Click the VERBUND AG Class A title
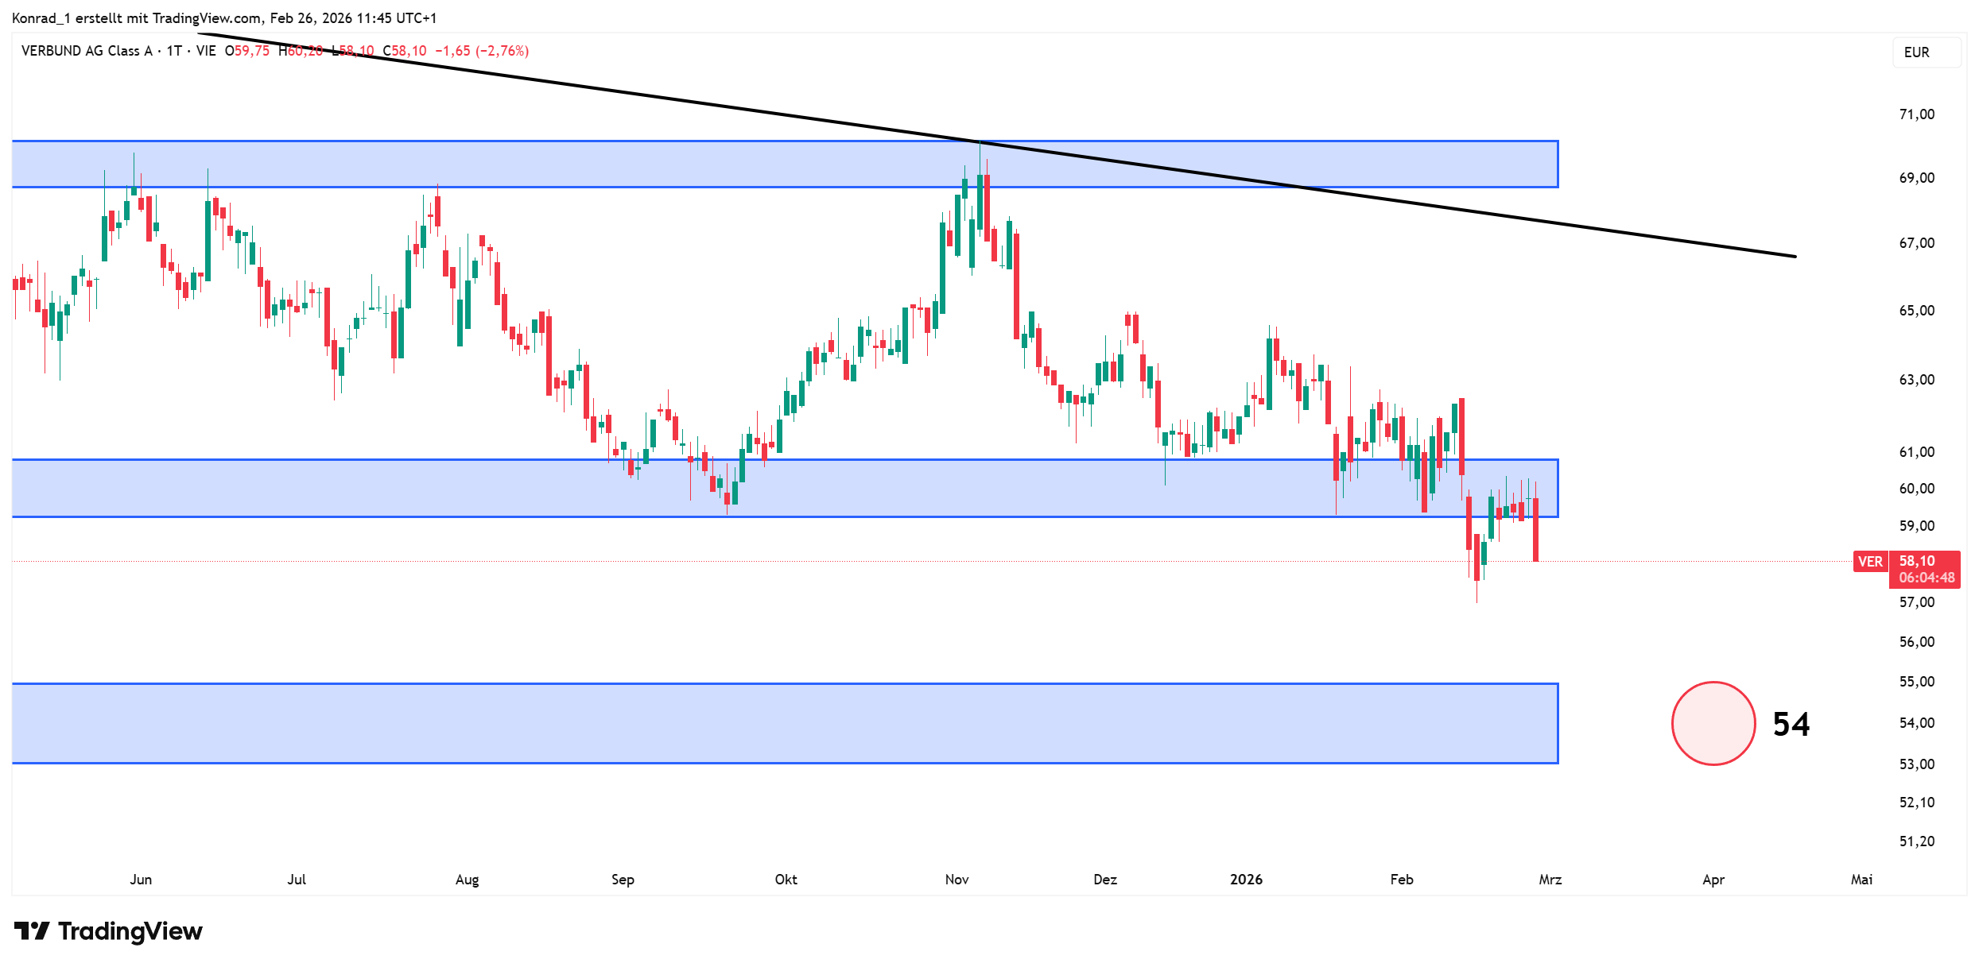This screenshot has height=967, width=1979. 87,51
